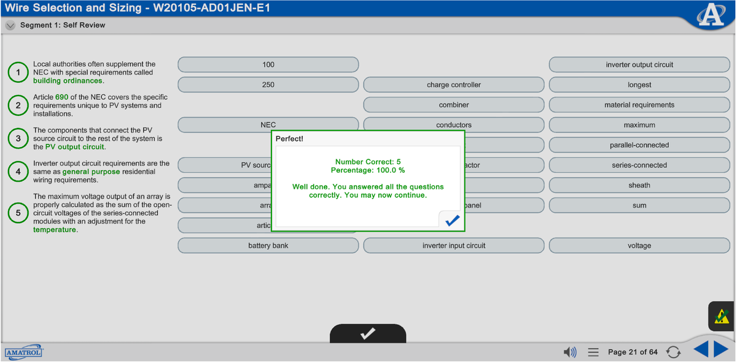Open the green yellow side tool icon
This screenshot has width=737, height=364.
[722, 316]
